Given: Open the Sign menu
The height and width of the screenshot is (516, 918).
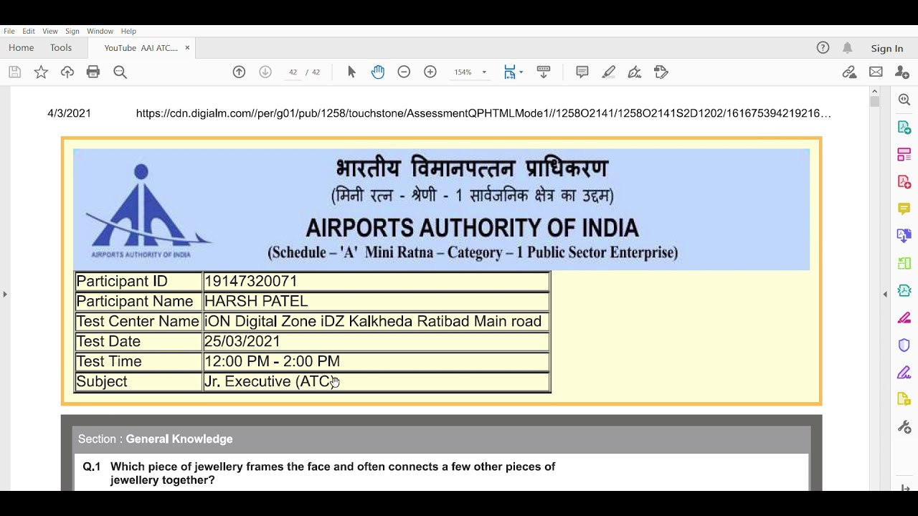Looking at the screenshot, I should pyautogui.click(x=72, y=32).
